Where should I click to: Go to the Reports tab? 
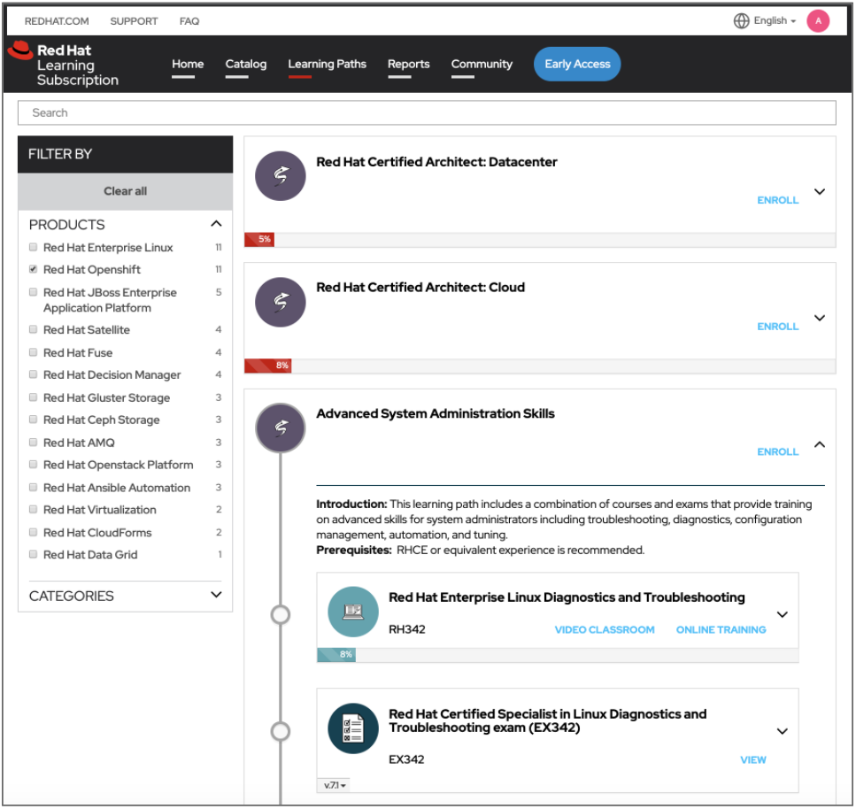click(x=408, y=65)
